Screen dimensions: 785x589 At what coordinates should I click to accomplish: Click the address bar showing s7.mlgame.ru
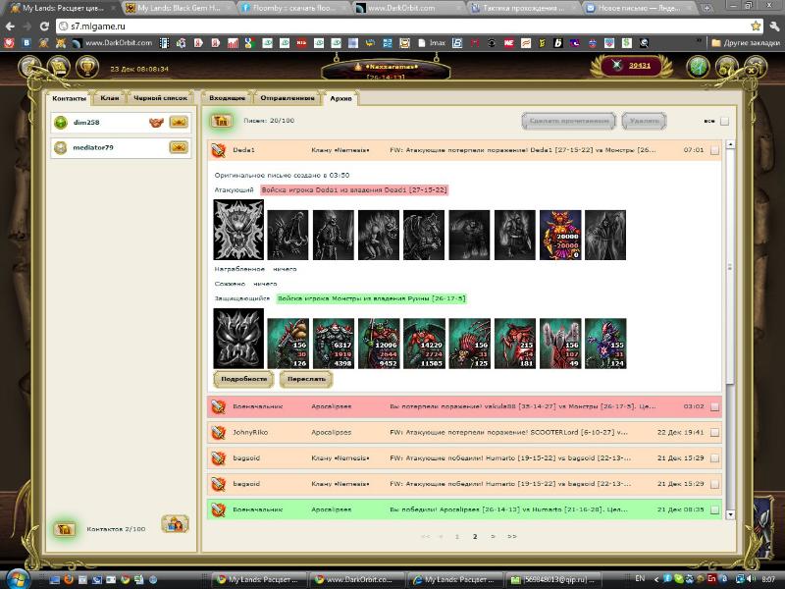point(409,27)
